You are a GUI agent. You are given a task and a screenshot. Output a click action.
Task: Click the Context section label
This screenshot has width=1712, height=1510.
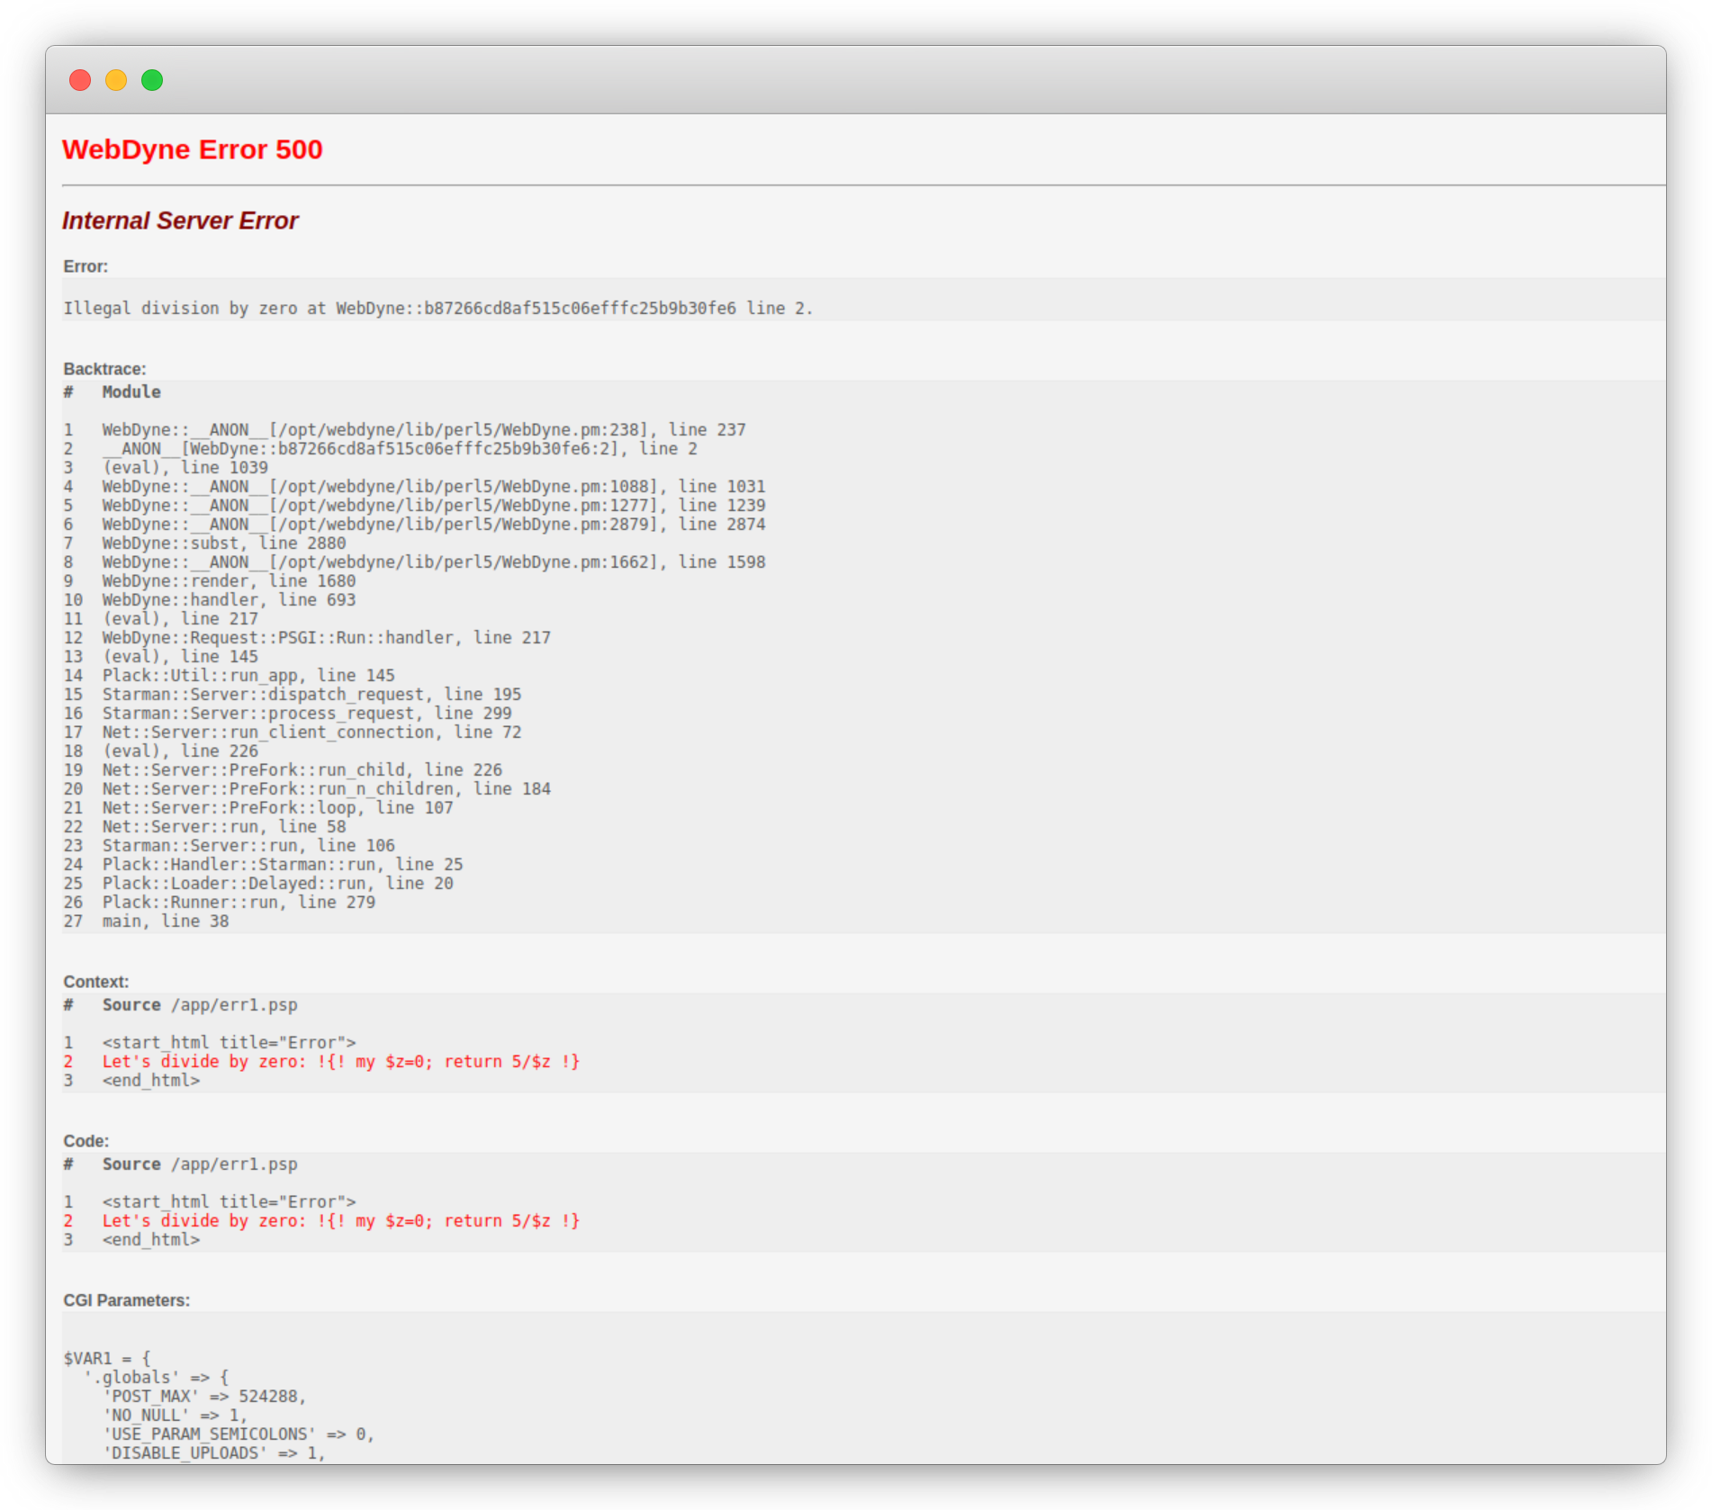coord(96,982)
